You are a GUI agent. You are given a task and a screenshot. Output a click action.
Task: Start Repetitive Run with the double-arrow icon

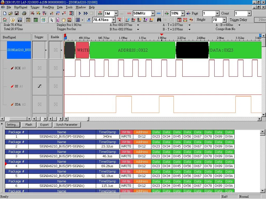pyautogui.click(x=86, y=13)
